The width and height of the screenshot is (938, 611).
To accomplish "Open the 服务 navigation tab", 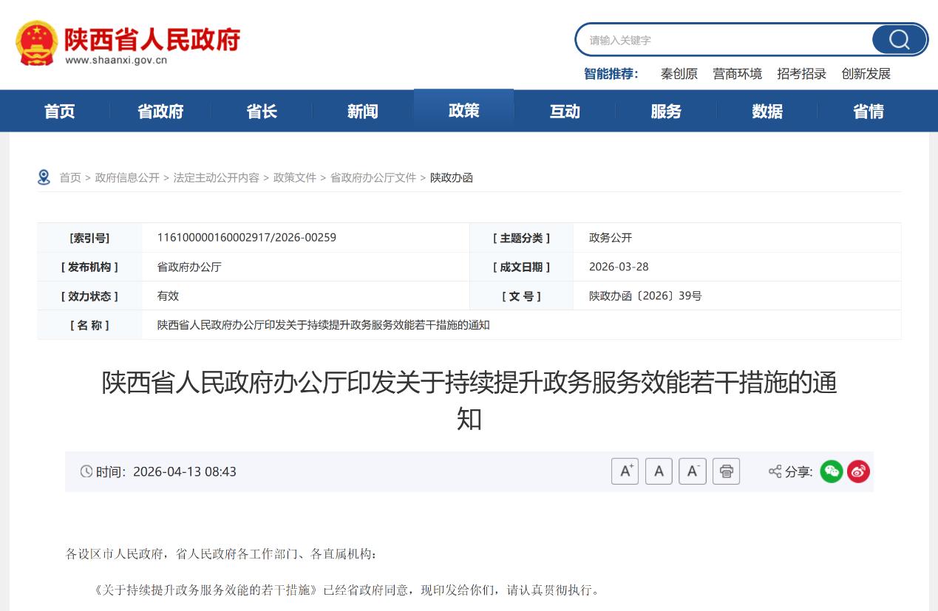I will click(666, 111).
